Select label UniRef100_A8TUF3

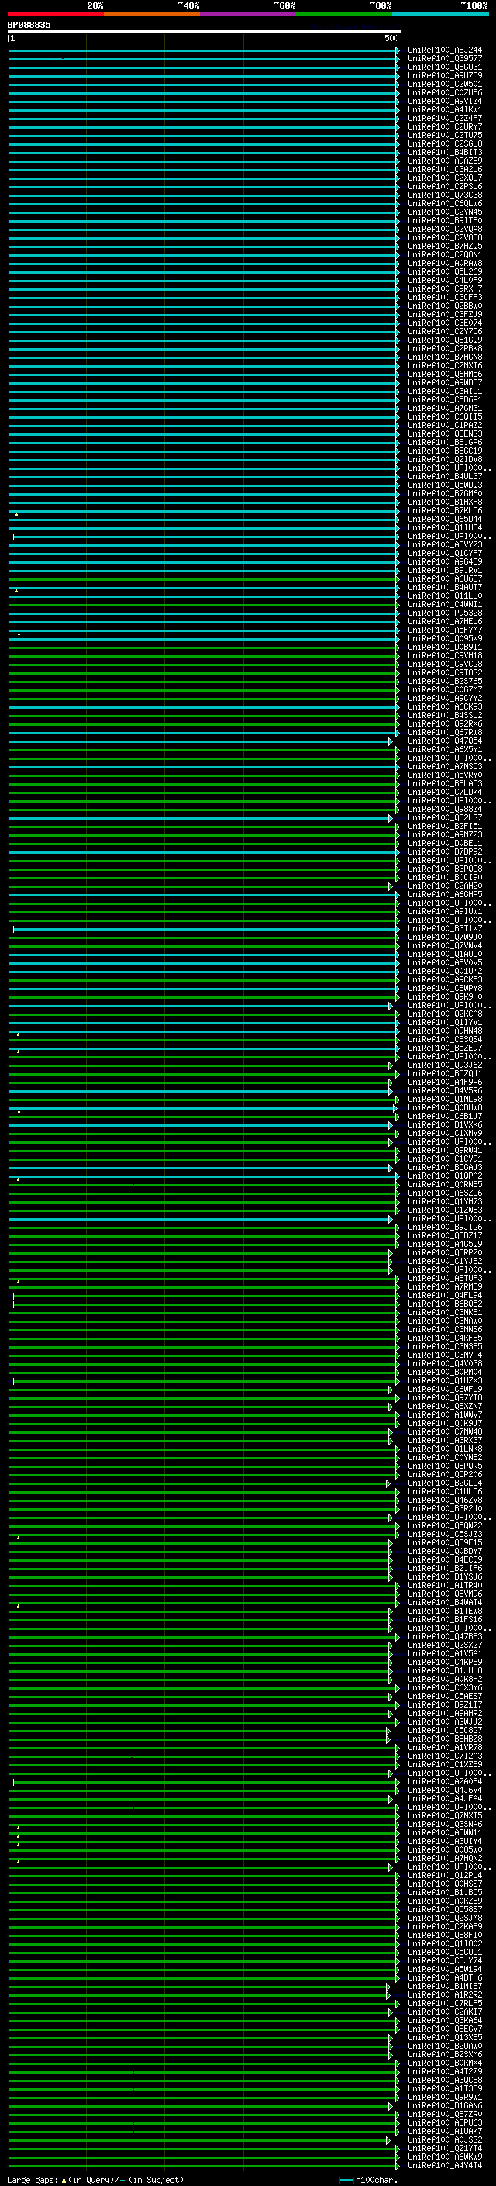[445, 1278]
